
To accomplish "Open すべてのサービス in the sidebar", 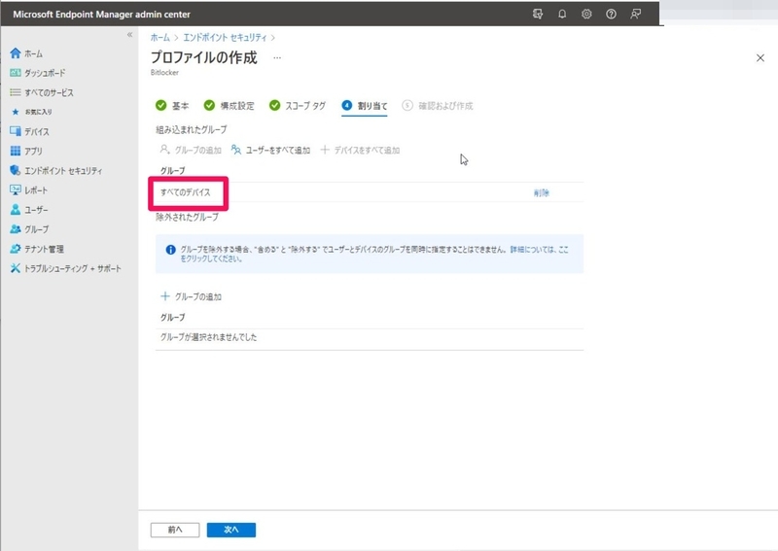I will tap(42, 92).
